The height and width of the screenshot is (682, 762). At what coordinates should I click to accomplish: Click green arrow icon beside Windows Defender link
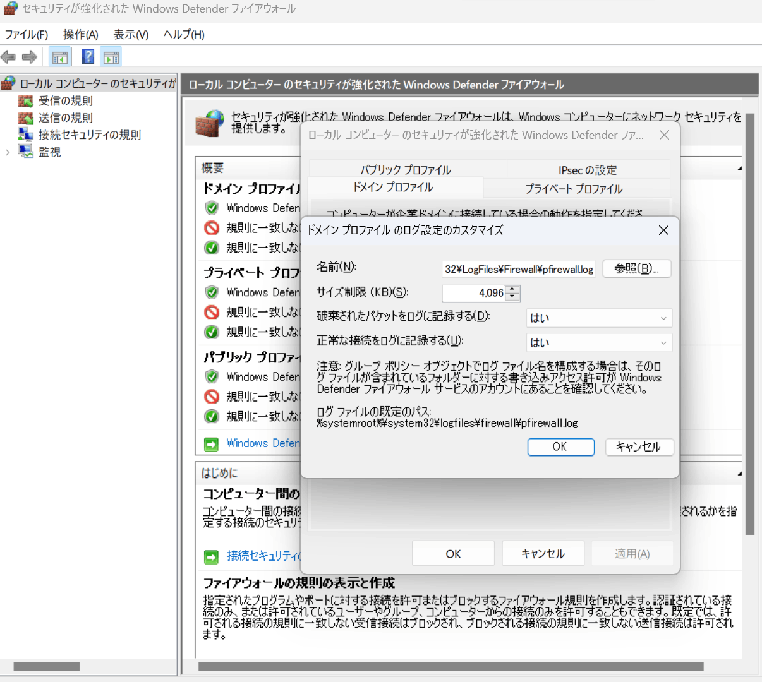click(x=211, y=444)
